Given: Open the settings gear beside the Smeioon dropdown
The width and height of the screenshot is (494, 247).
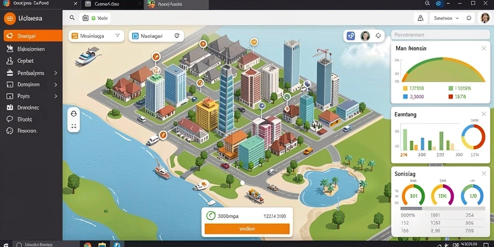Looking at the screenshot, I should (x=469, y=18).
